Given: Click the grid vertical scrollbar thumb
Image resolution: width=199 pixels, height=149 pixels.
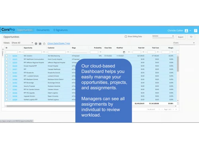Looking at the screenshot, I should pyautogui.click(x=178, y=64).
